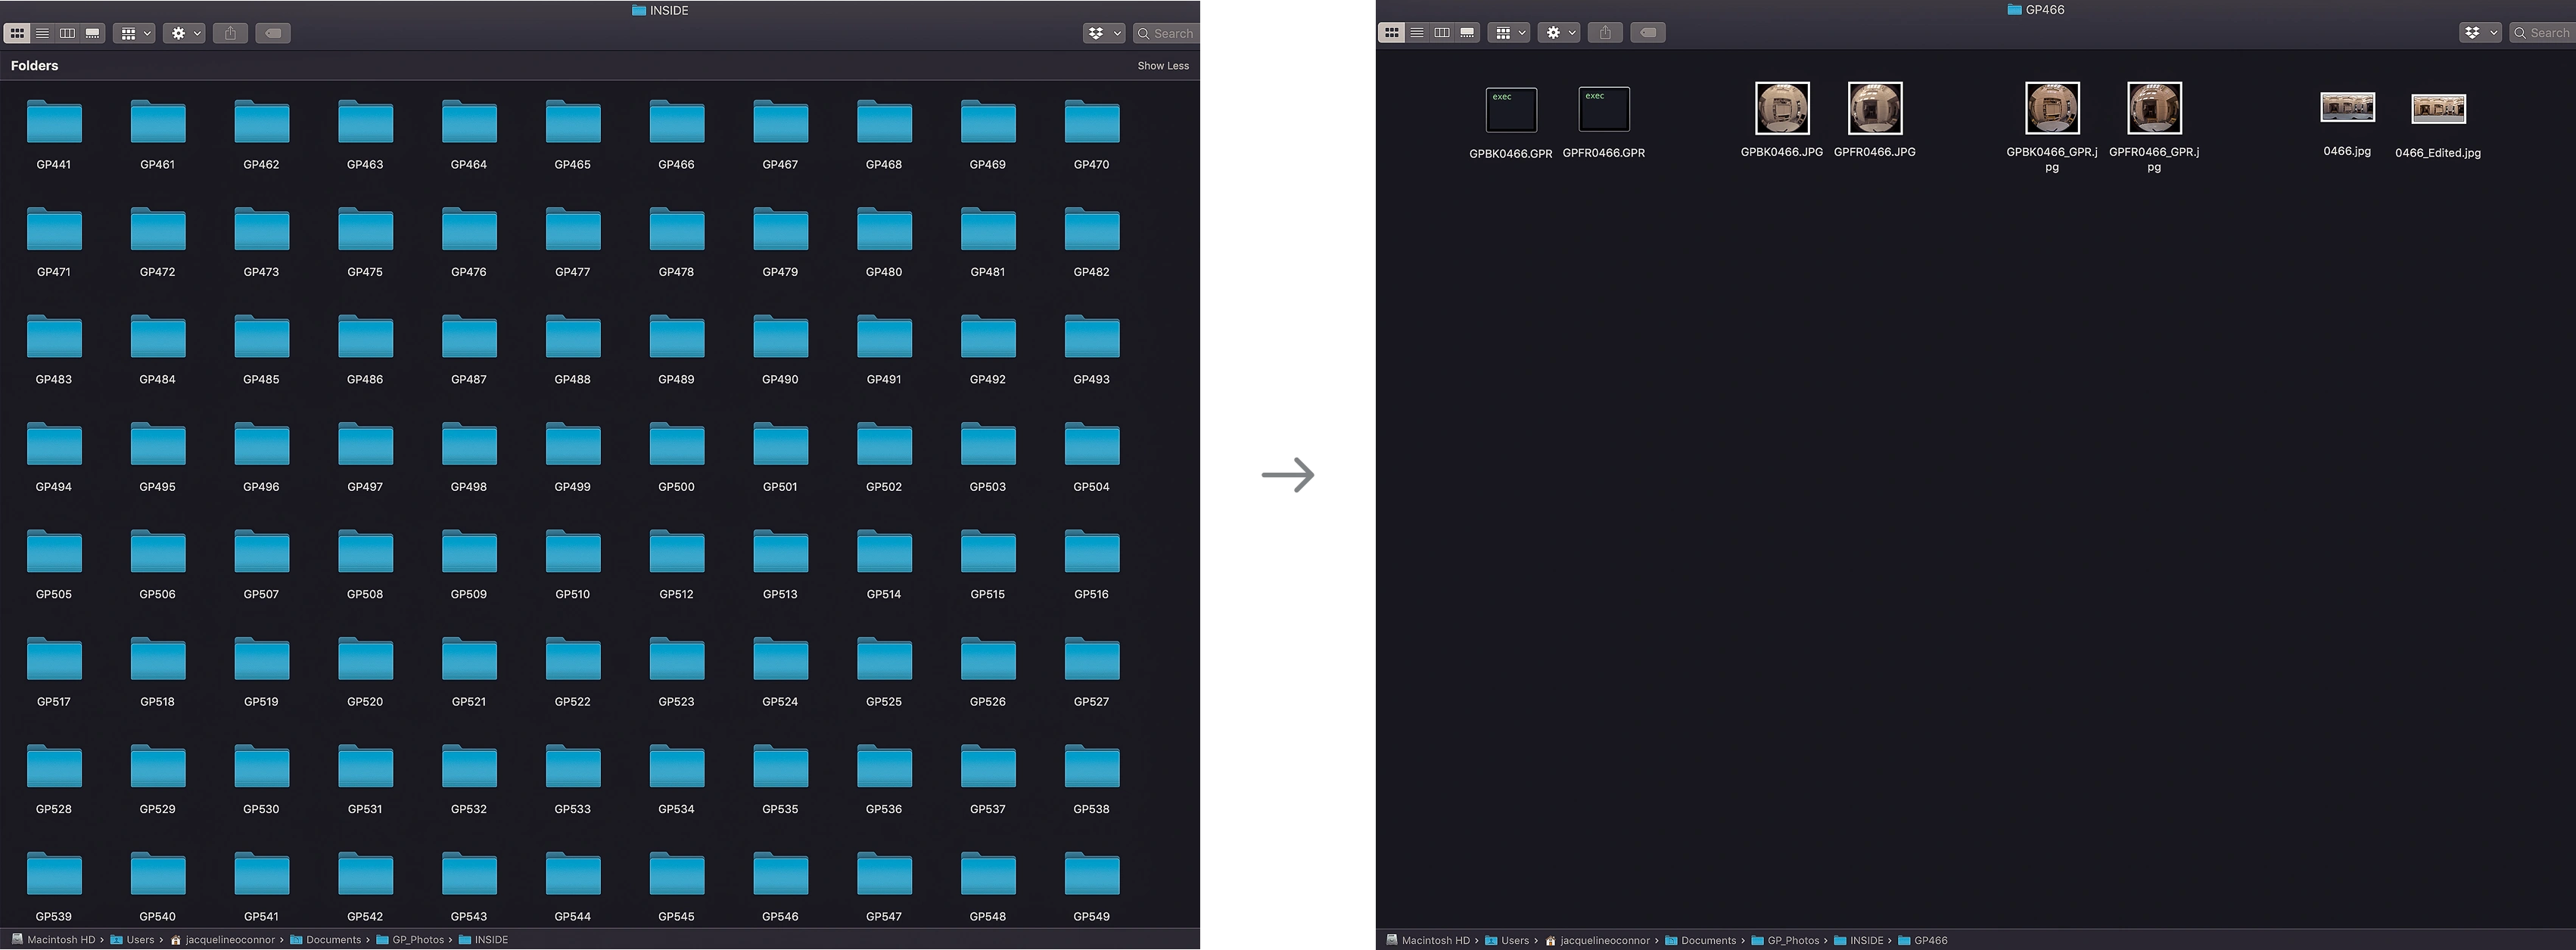
Task: Switch INSIDE window to column view
Action: (x=67, y=33)
